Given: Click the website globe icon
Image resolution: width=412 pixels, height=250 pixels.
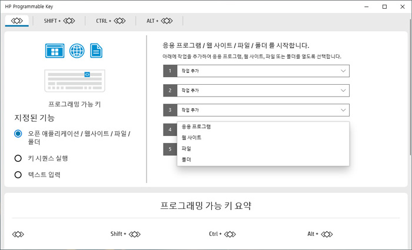Looking at the screenshot, I should click(x=77, y=51).
